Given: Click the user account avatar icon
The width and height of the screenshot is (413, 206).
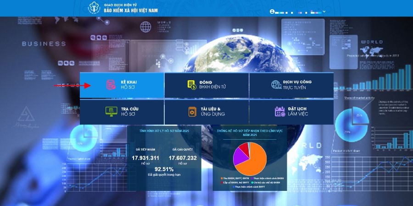Looking at the screenshot, I should click(x=272, y=11).
